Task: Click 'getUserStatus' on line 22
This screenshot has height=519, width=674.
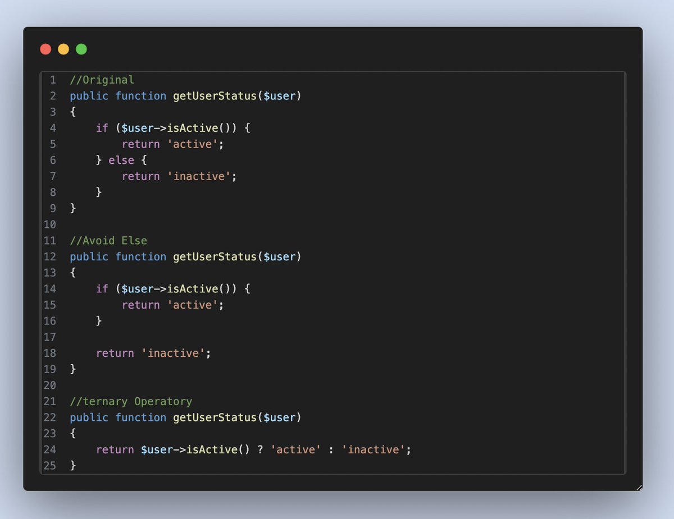Action: coord(215,418)
